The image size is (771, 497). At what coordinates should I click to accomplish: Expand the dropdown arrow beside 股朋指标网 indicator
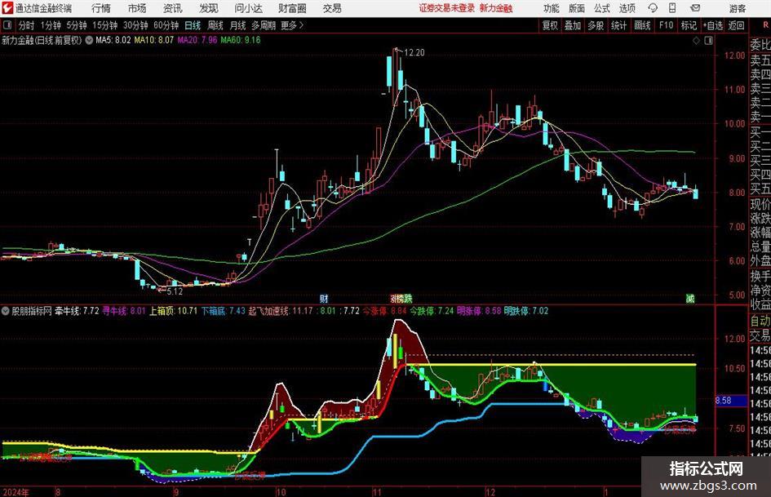tap(6, 311)
